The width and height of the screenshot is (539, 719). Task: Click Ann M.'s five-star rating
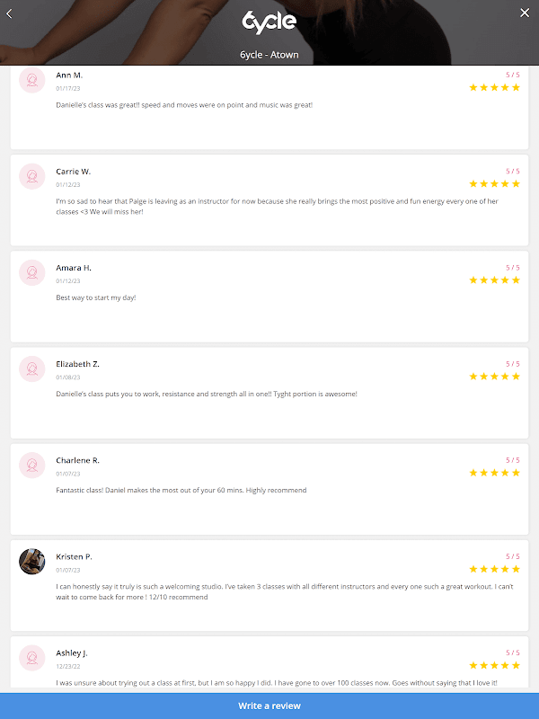tap(494, 87)
